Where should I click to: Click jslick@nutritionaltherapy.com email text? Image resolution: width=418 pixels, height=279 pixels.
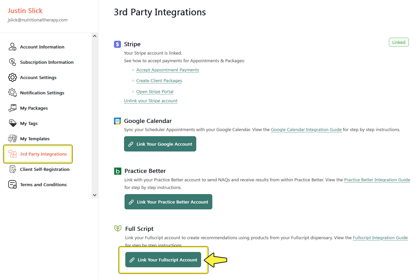[x=38, y=20]
